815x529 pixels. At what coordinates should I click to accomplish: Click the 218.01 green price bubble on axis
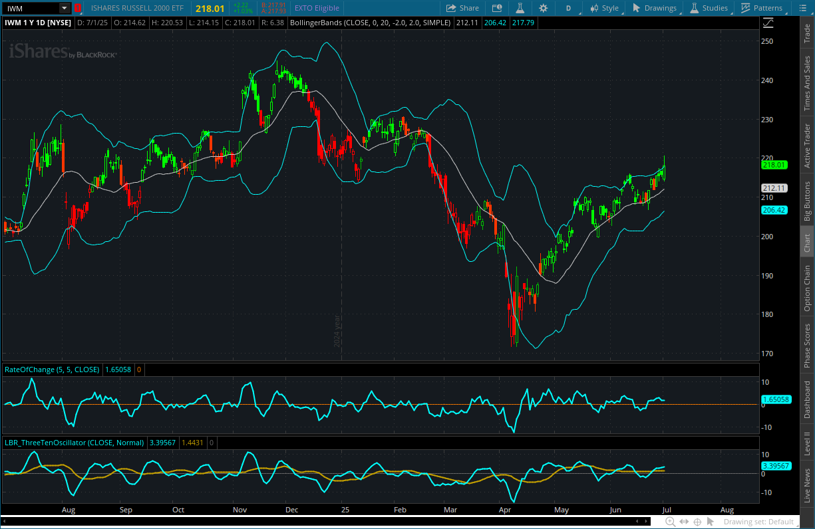tap(774, 165)
